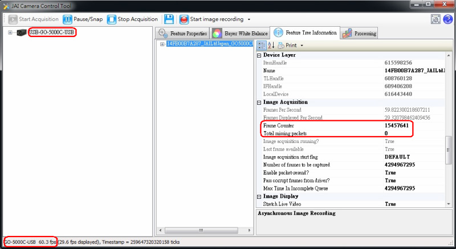Viewport: 456px width, 249px height.
Task: Open the Print dropdown arrow
Action: (302, 46)
